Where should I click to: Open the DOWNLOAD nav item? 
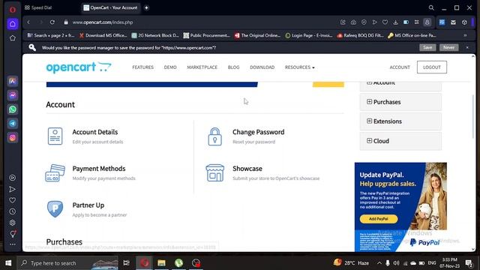262,67
